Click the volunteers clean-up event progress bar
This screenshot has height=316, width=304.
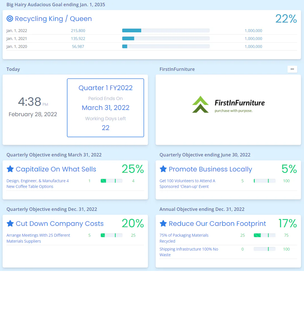(265, 181)
